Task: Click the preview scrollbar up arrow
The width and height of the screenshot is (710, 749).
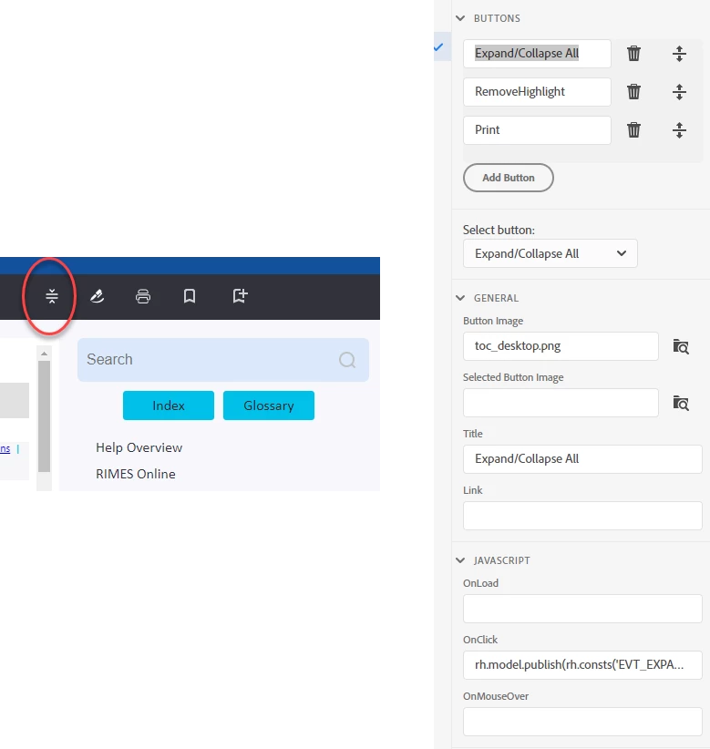Action: [44, 354]
